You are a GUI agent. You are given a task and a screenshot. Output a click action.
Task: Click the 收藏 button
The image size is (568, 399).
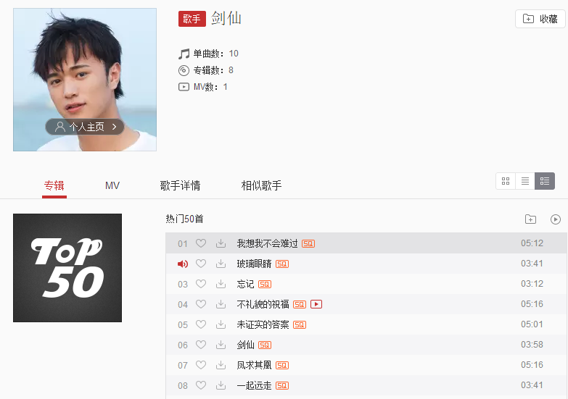coord(540,19)
